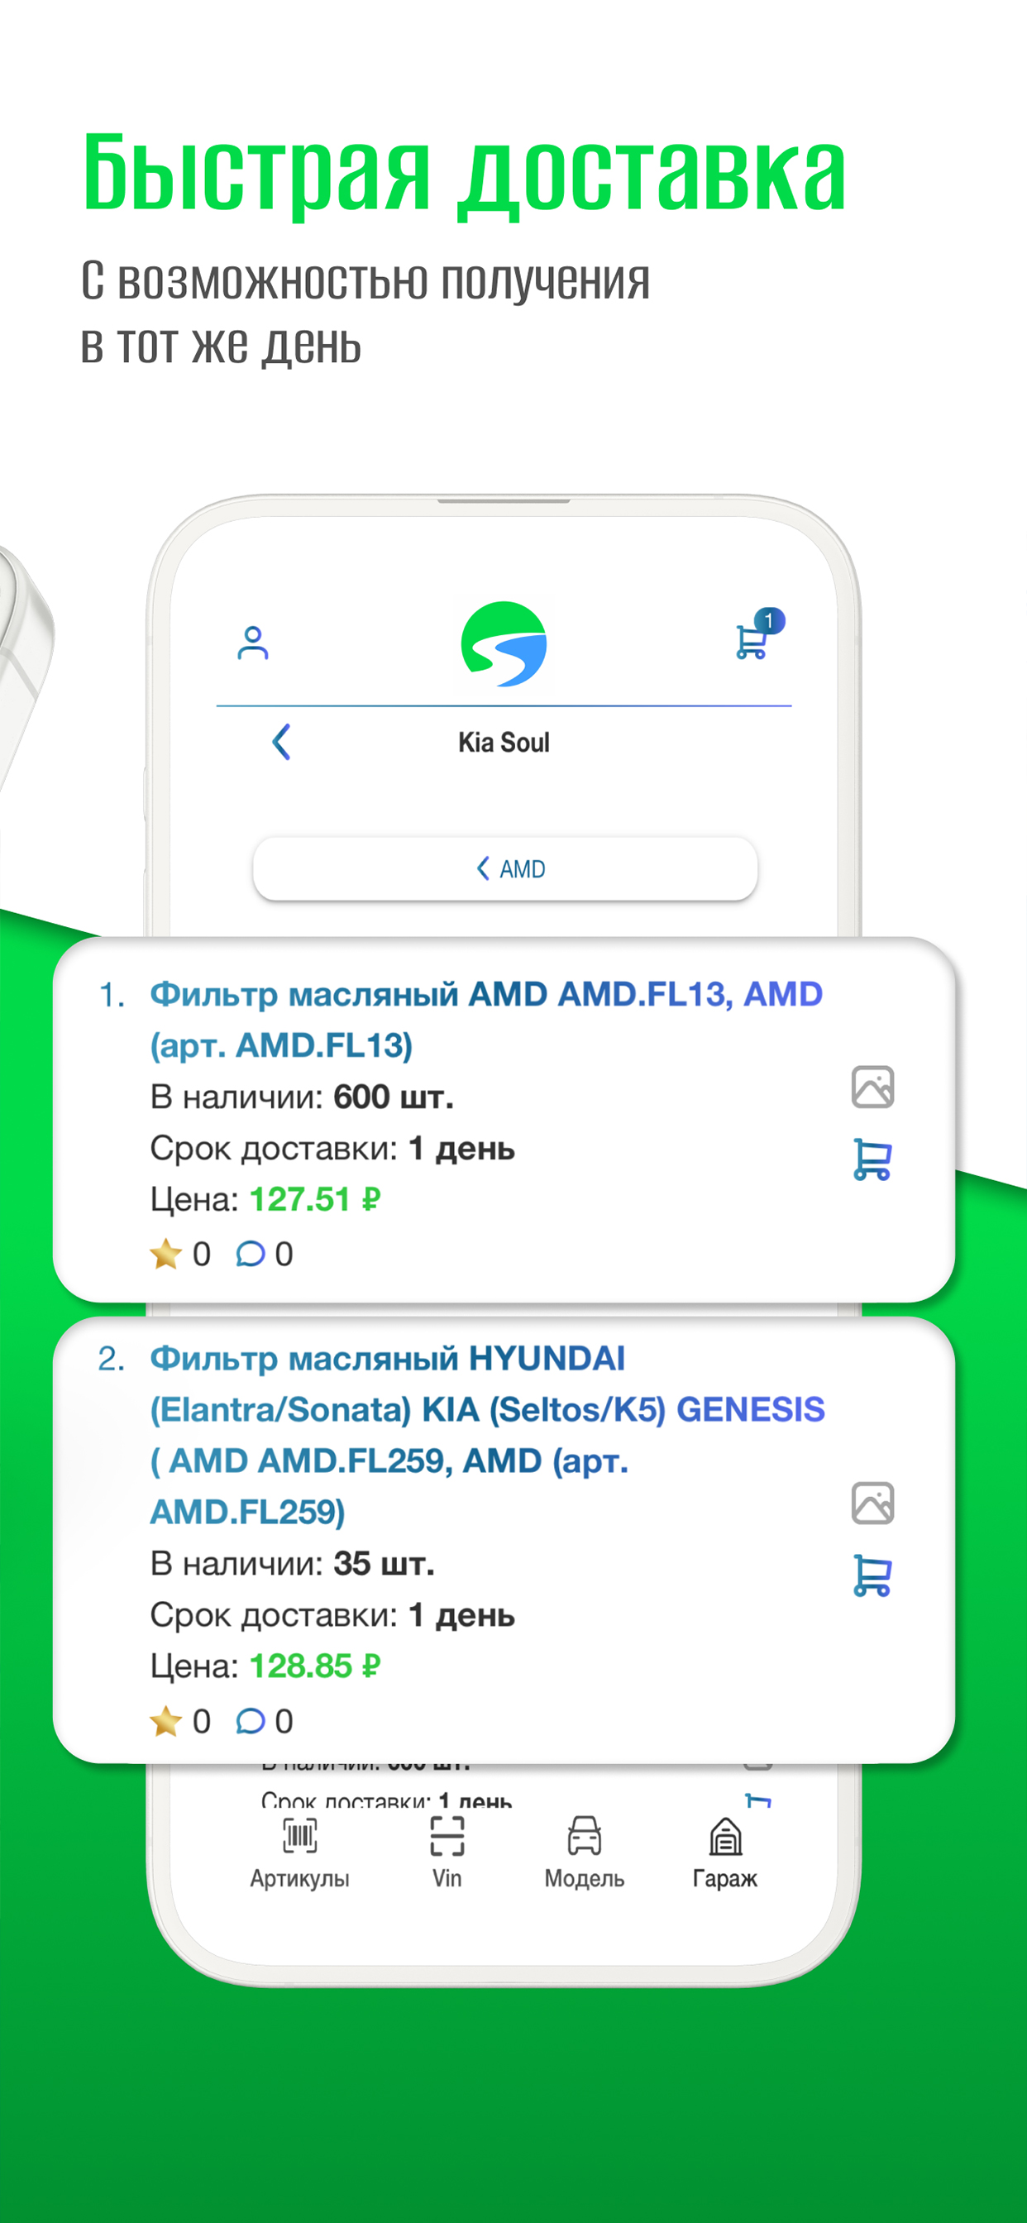Image resolution: width=1027 pixels, height=2223 pixels.
Task: Switch to the Артикулы tab
Action: click(x=299, y=1852)
